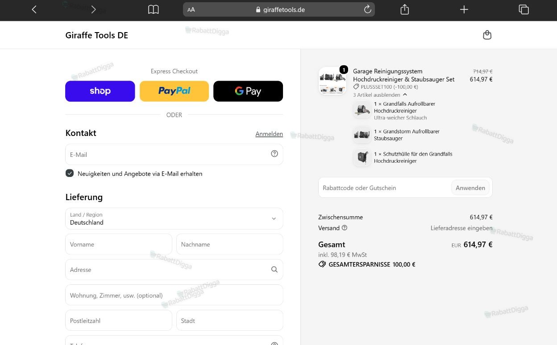Open the shopping bag cart icon
557x345 pixels.
click(487, 35)
